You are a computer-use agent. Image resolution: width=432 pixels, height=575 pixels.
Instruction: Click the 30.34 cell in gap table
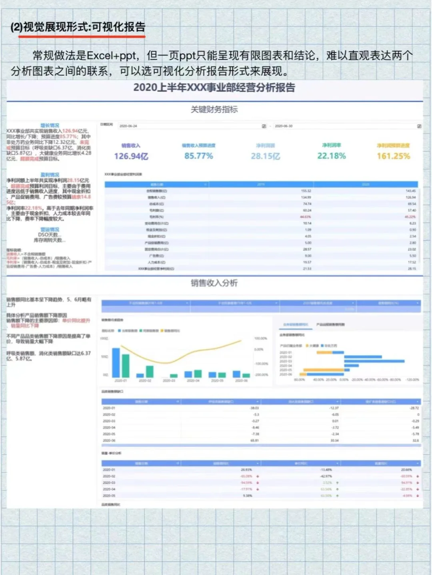(335, 440)
